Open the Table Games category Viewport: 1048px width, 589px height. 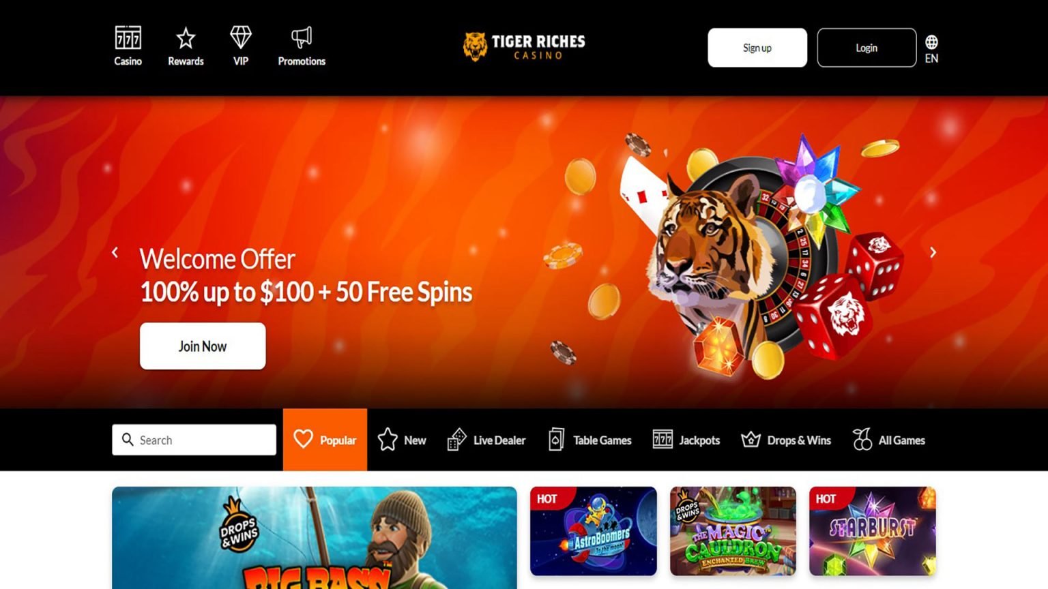tap(590, 440)
